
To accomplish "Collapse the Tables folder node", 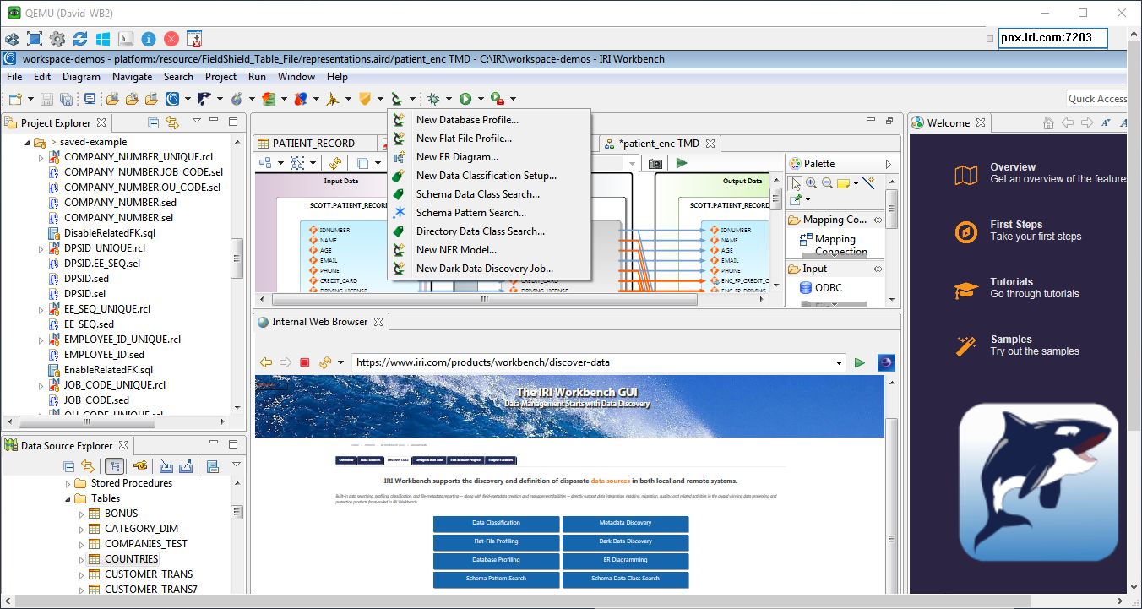I will pos(68,498).
